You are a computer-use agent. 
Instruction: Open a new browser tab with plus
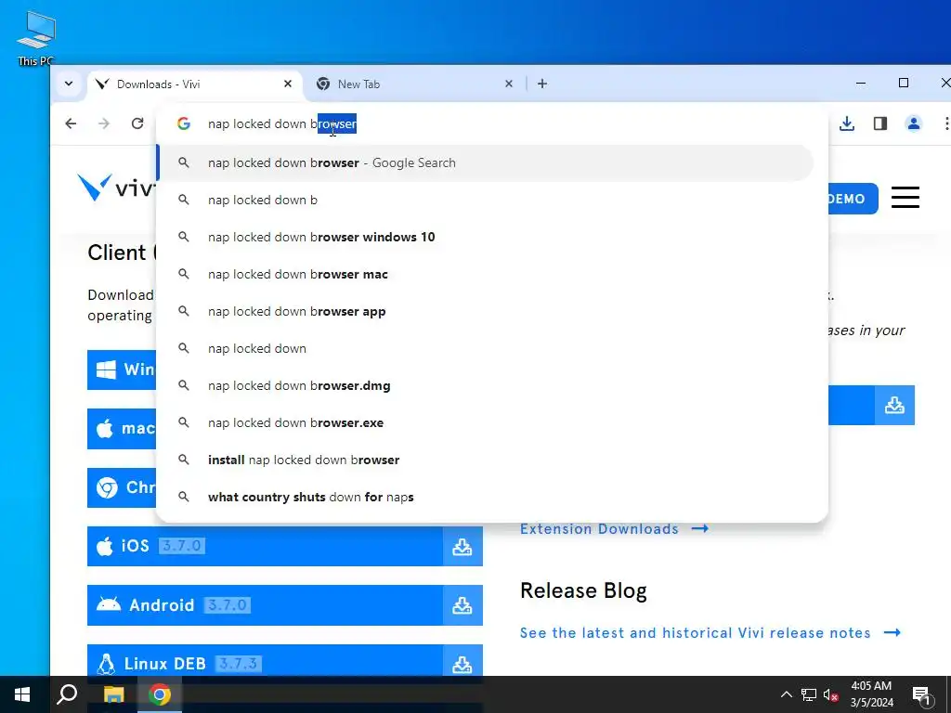[542, 84]
